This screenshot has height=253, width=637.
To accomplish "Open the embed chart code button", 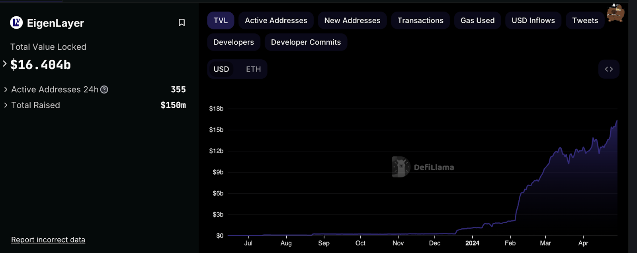I will (609, 69).
